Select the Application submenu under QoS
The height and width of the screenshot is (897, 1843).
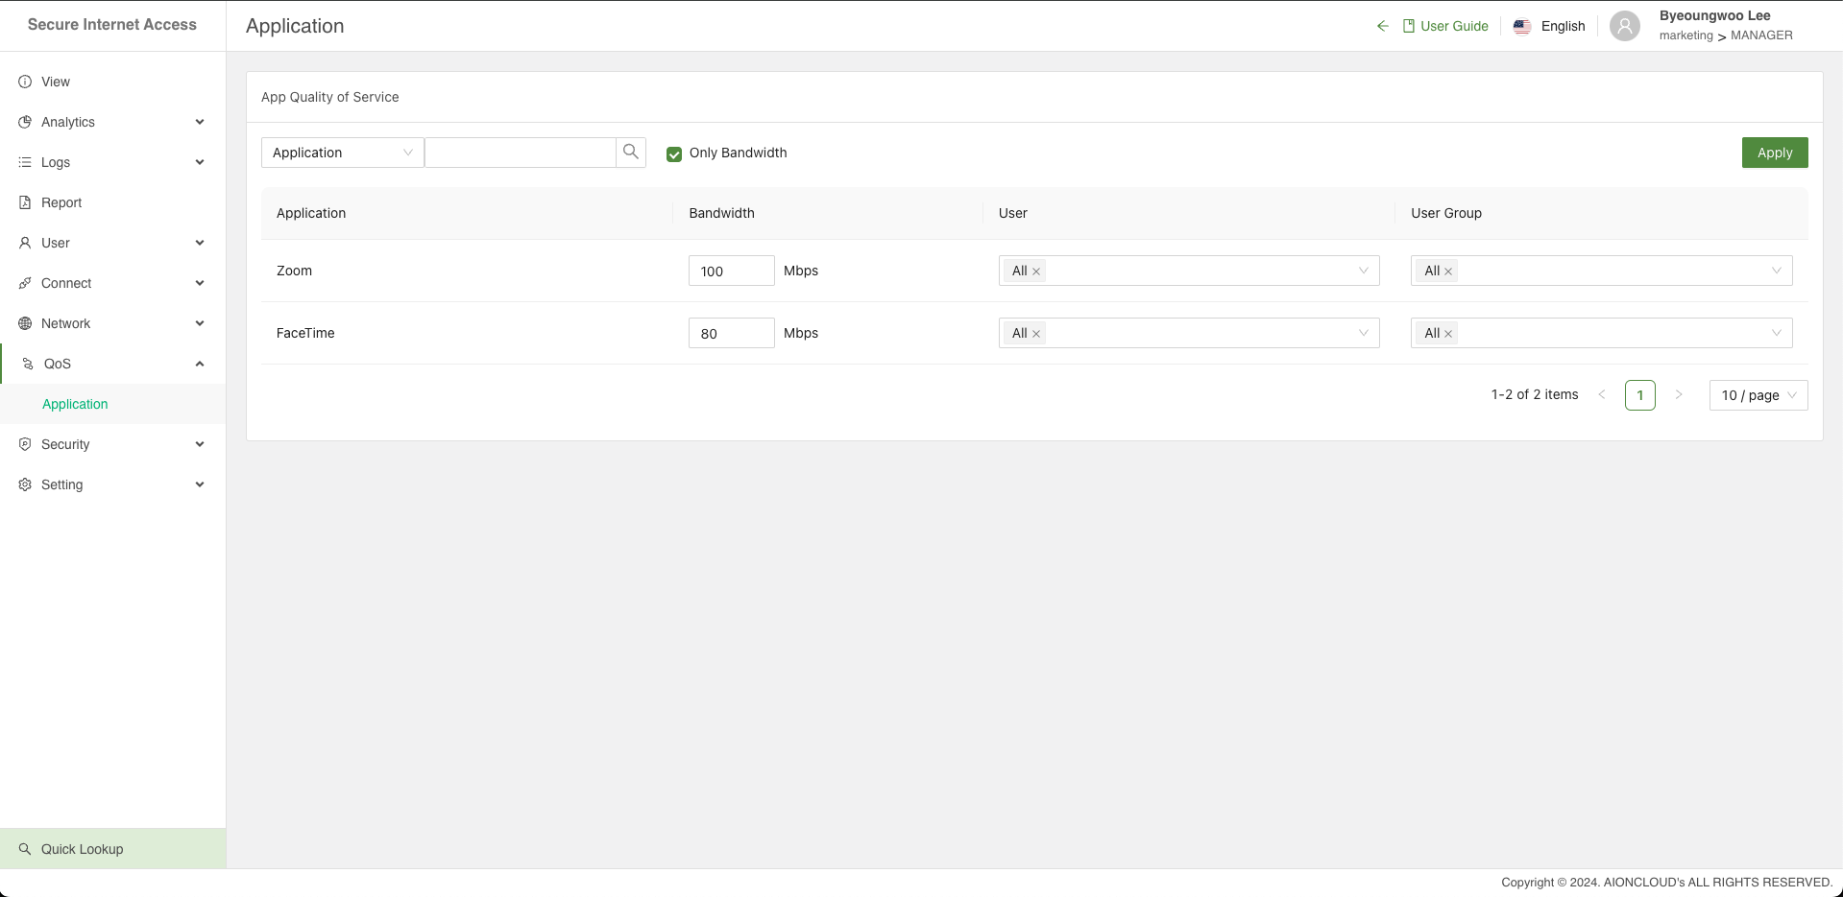(x=112, y=404)
